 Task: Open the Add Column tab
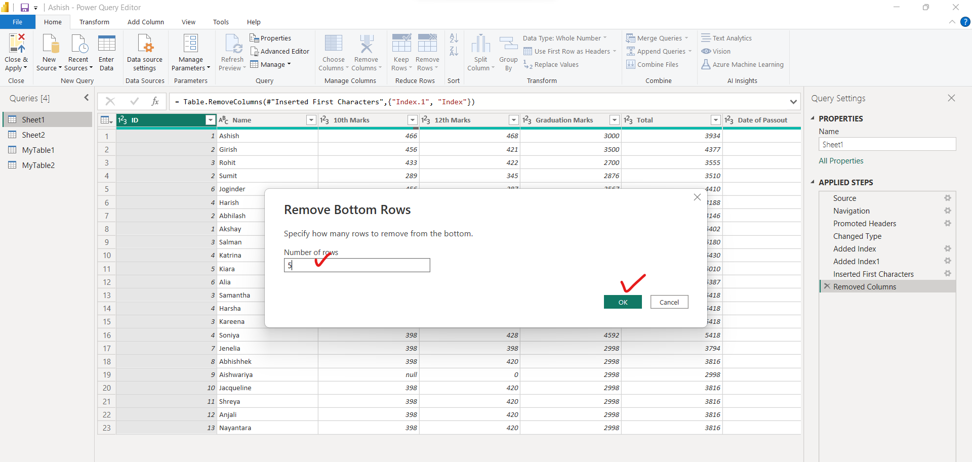click(x=145, y=22)
